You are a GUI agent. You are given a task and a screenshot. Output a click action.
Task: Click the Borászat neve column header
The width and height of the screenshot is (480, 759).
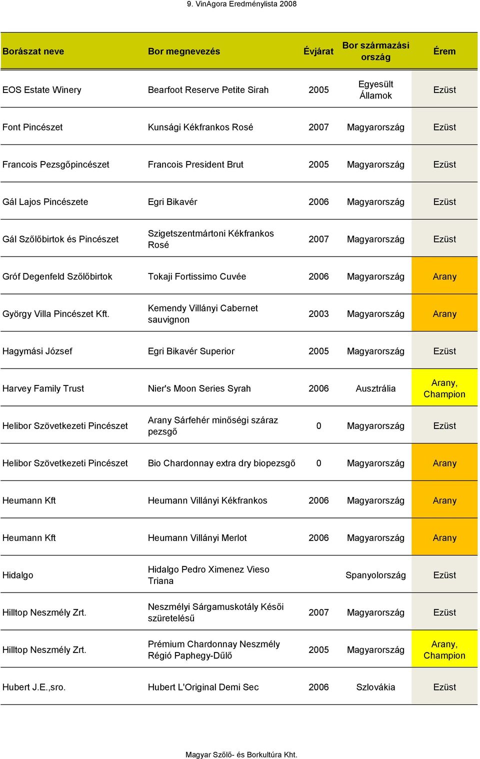[x=33, y=51]
